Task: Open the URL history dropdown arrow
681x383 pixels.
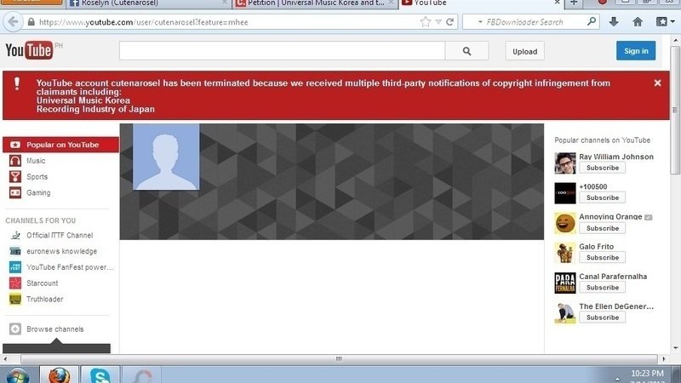Action: [438, 22]
